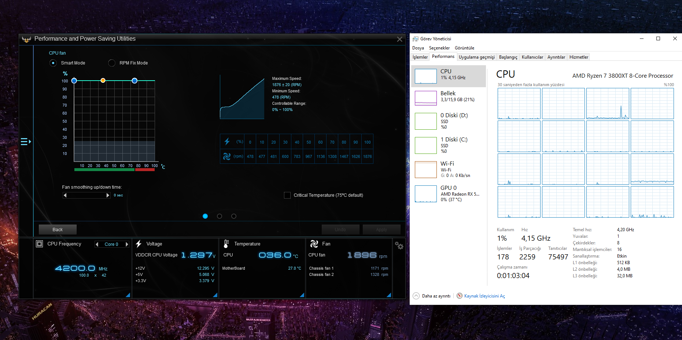Click the CPU Frequency chip icon
682x340 pixels.
(x=40, y=244)
